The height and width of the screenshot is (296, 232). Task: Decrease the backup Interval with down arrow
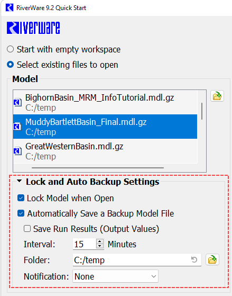(x=100, y=246)
